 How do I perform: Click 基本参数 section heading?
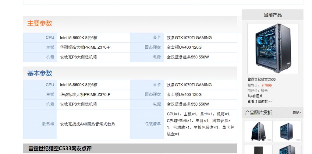tap(40, 73)
